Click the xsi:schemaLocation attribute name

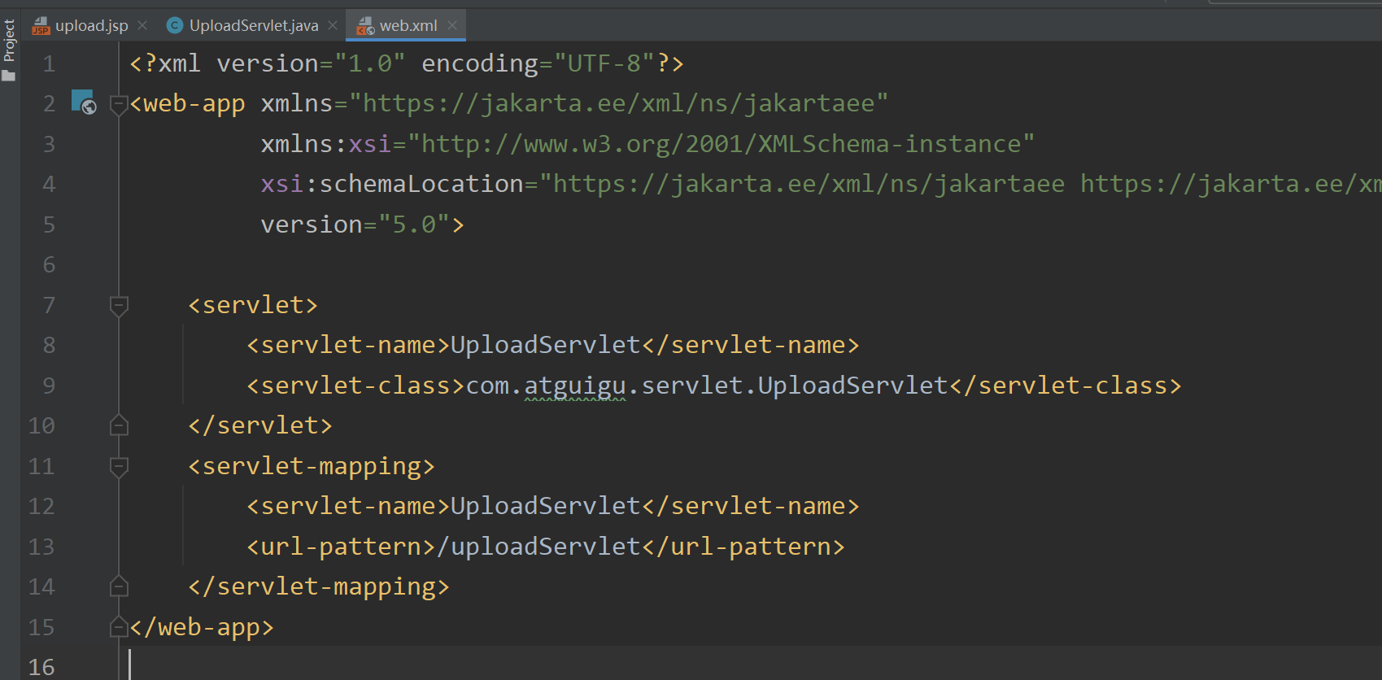393,184
